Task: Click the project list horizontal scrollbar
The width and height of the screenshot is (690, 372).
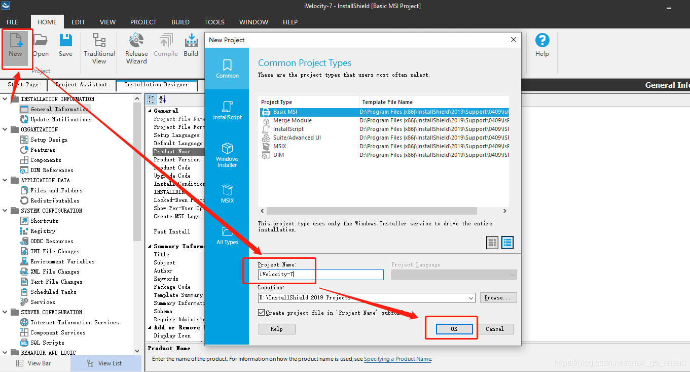Action: [372, 211]
